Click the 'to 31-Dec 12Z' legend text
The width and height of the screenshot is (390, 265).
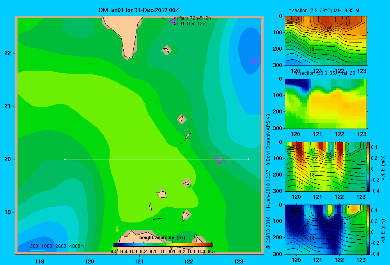coord(190,24)
